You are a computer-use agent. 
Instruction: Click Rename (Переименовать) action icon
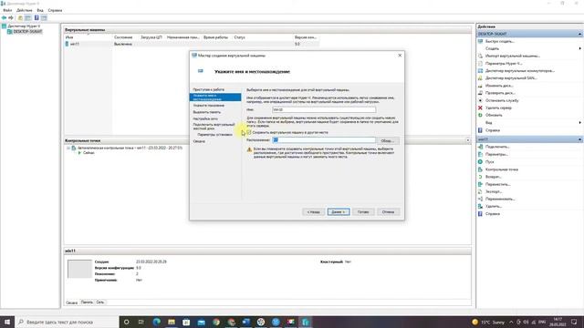480,199
